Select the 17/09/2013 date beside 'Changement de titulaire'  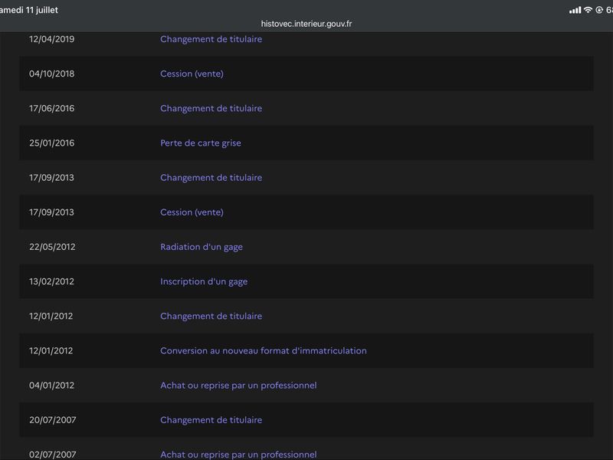(51, 178)
